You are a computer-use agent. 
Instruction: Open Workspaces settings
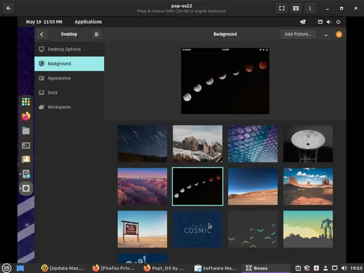coord(69,107)
